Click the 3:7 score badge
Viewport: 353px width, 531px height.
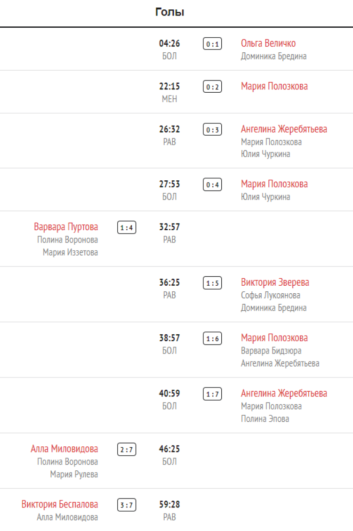(127, 506)
